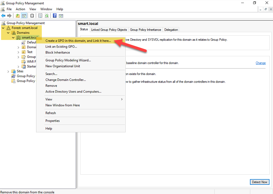The width and height of the screenshot is (273, 194).
Task: Collapse the smart.local domain node
Action: pyautogui.click(x=13, y=37)
